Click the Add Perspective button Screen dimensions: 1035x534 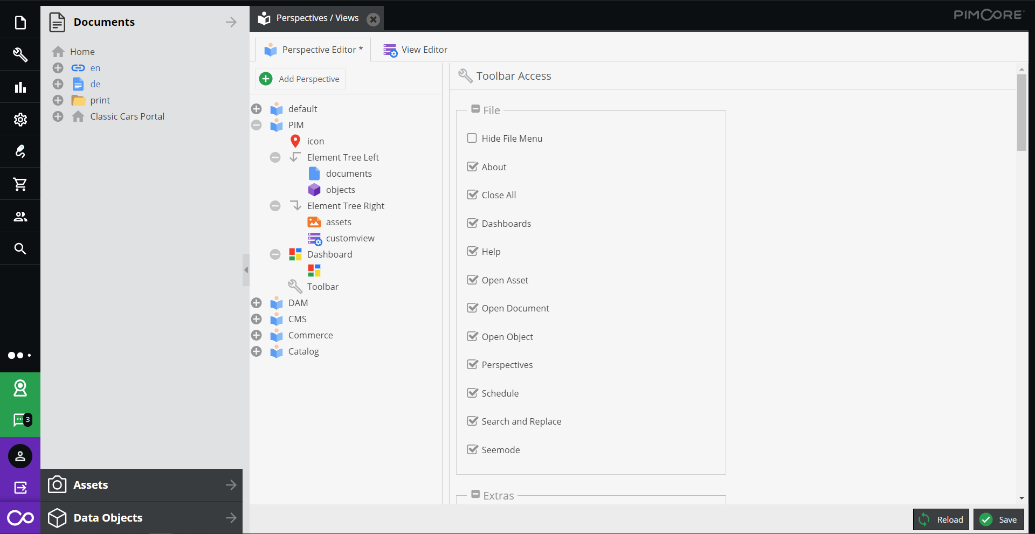click(x=300, y=79)
